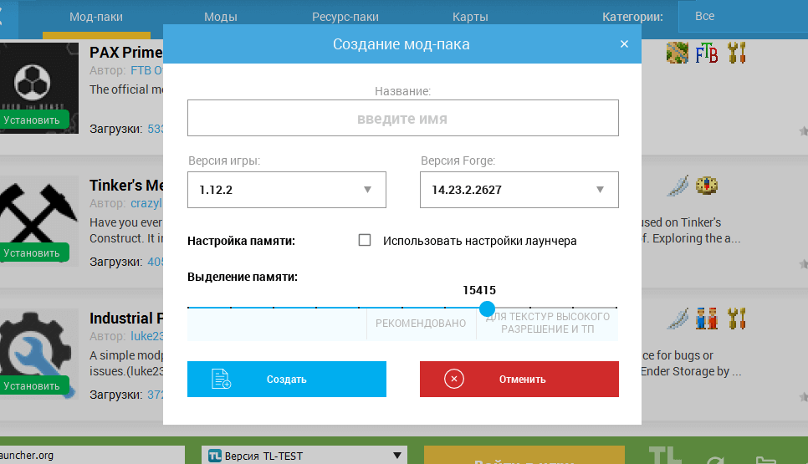Click the tools category icon in PAX Prime row

[x=736, y=53]
